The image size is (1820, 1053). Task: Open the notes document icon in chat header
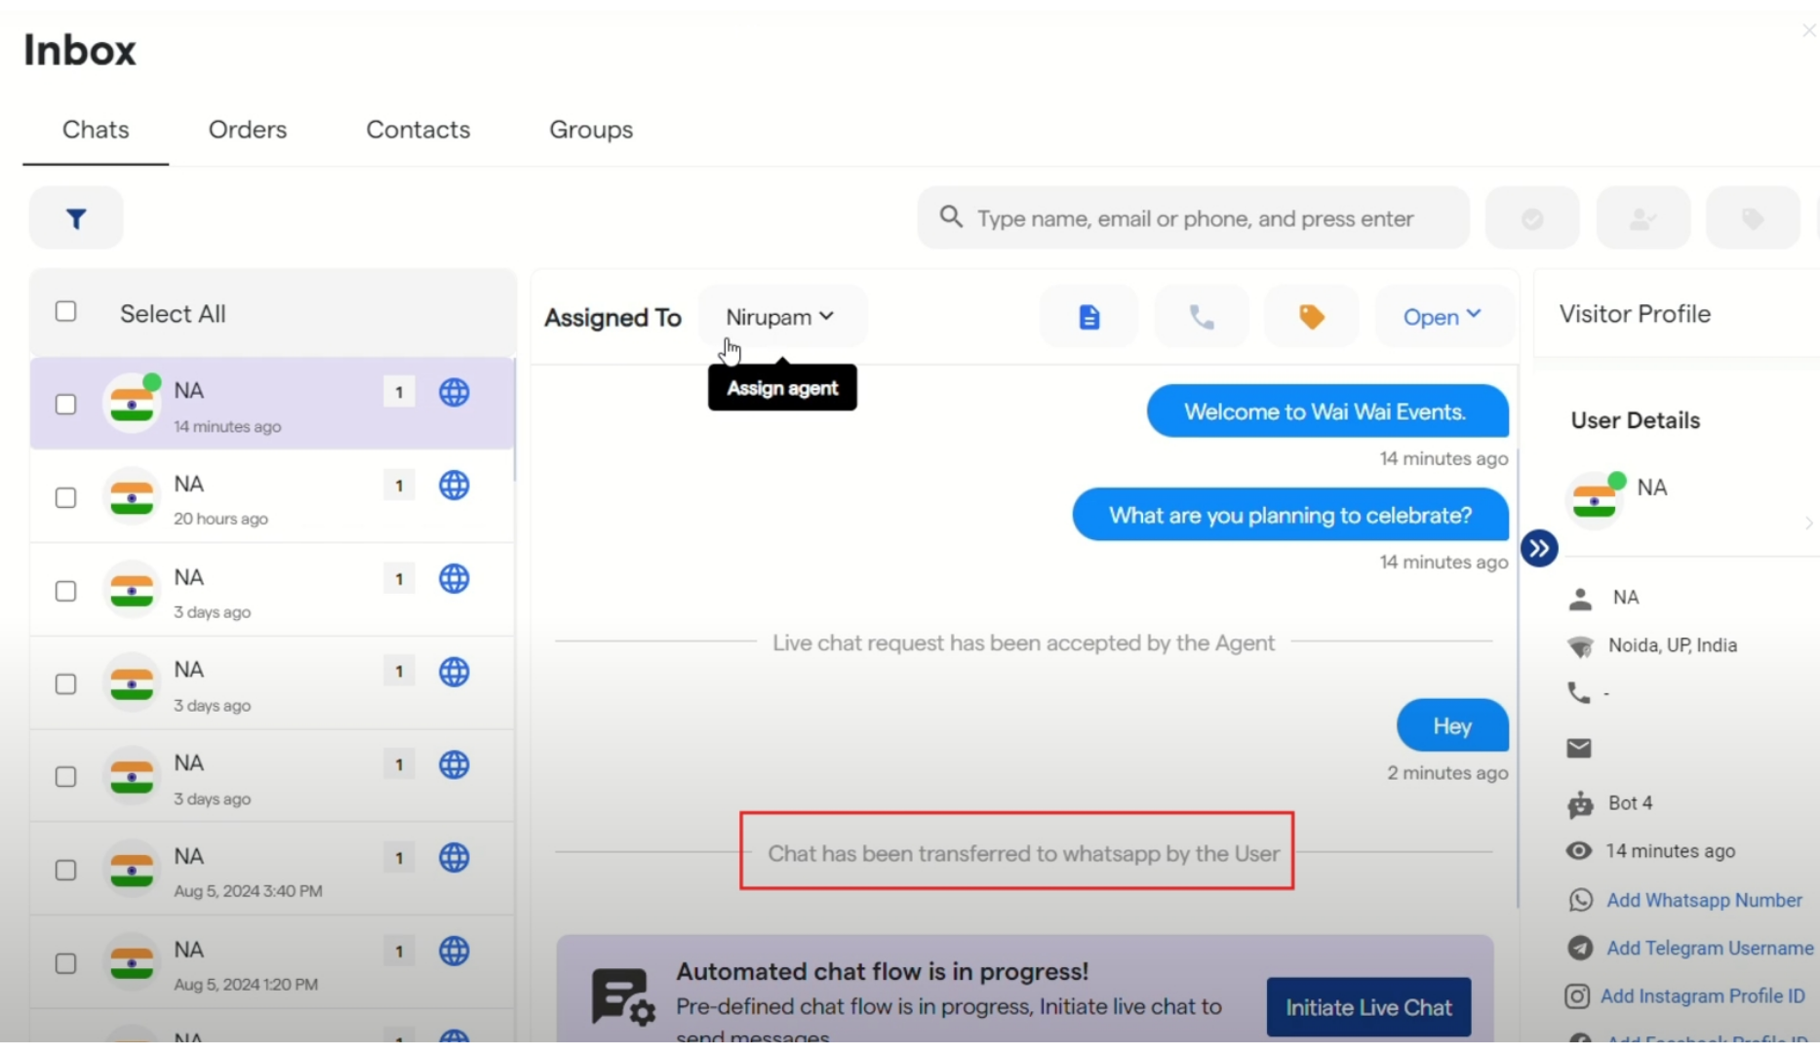[1088, 316]
